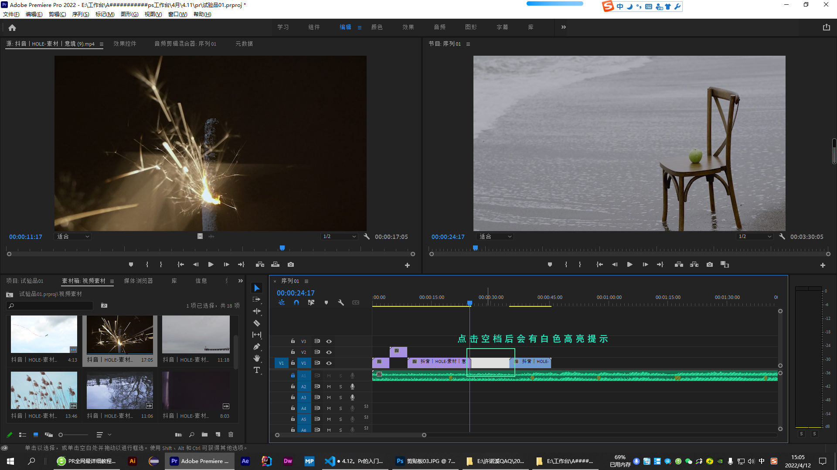Screen dimensions: 837x470
Task: Toggle lock on track A1
Action: coord(293,375)
